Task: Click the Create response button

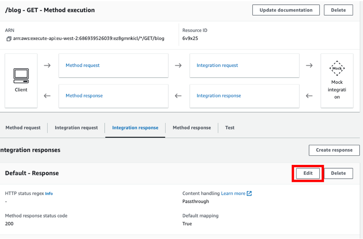Action: click(334, 150)
